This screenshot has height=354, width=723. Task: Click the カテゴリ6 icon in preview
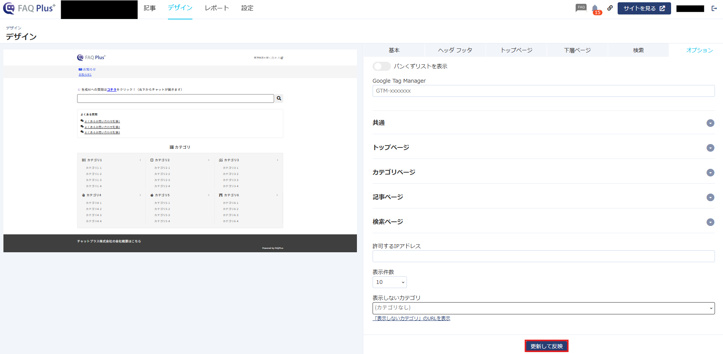[x=221, y=195]
